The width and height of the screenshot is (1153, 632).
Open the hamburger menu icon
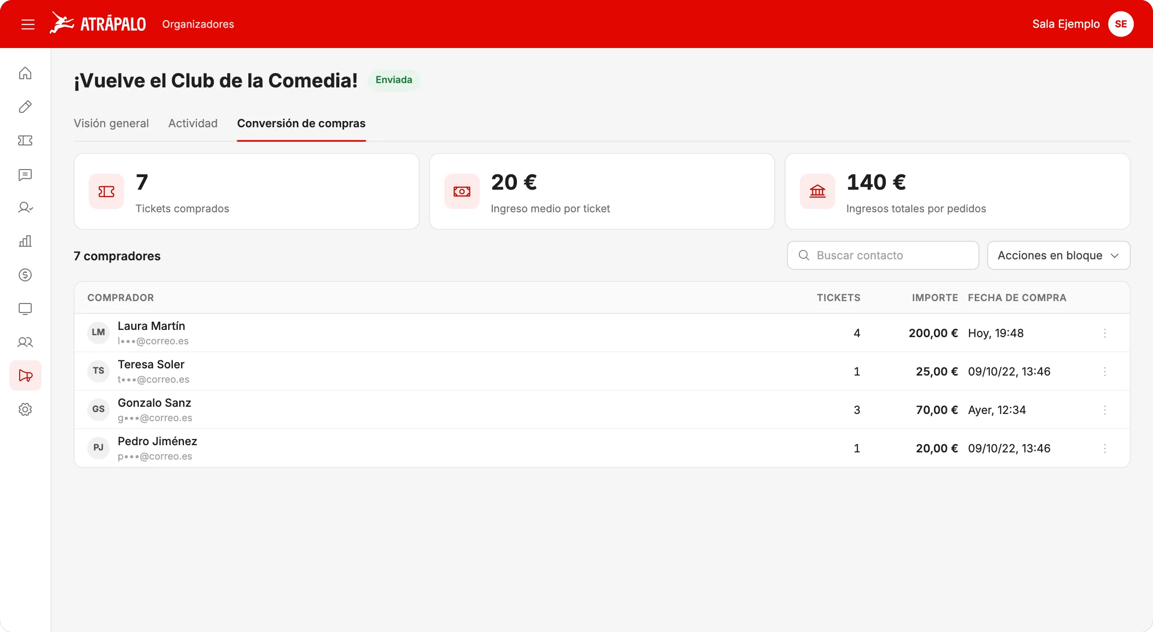[x=28, y=24]
